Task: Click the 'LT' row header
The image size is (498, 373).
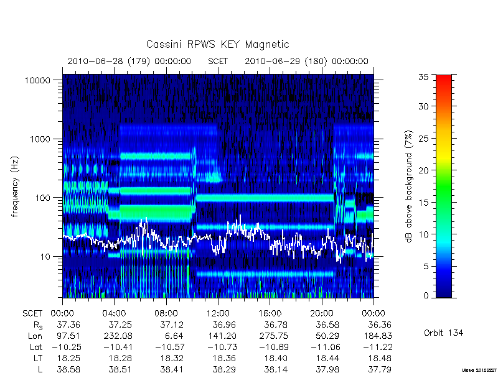Action: (38, 359)
